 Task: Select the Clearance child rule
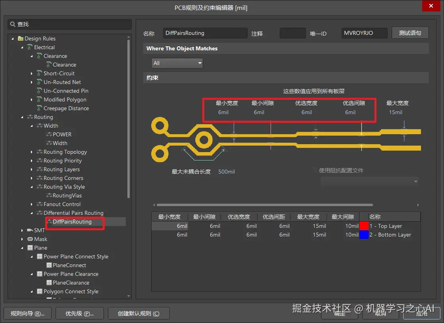point(64,65)
